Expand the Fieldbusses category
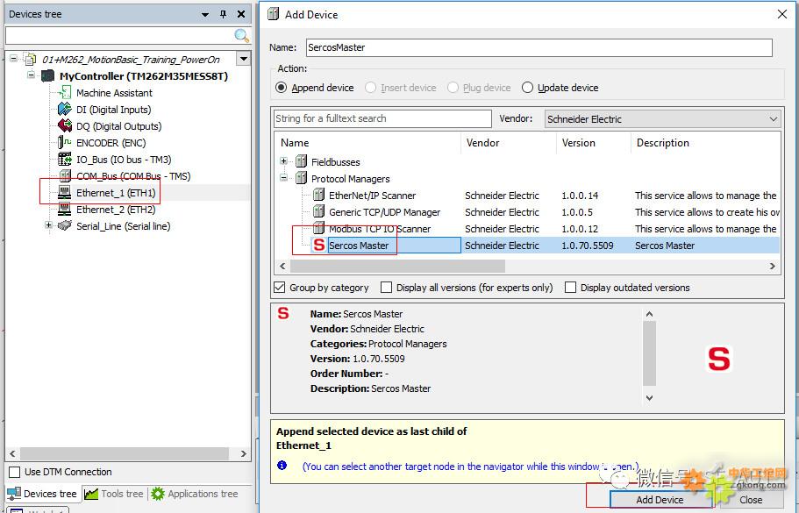 [284, 161]
